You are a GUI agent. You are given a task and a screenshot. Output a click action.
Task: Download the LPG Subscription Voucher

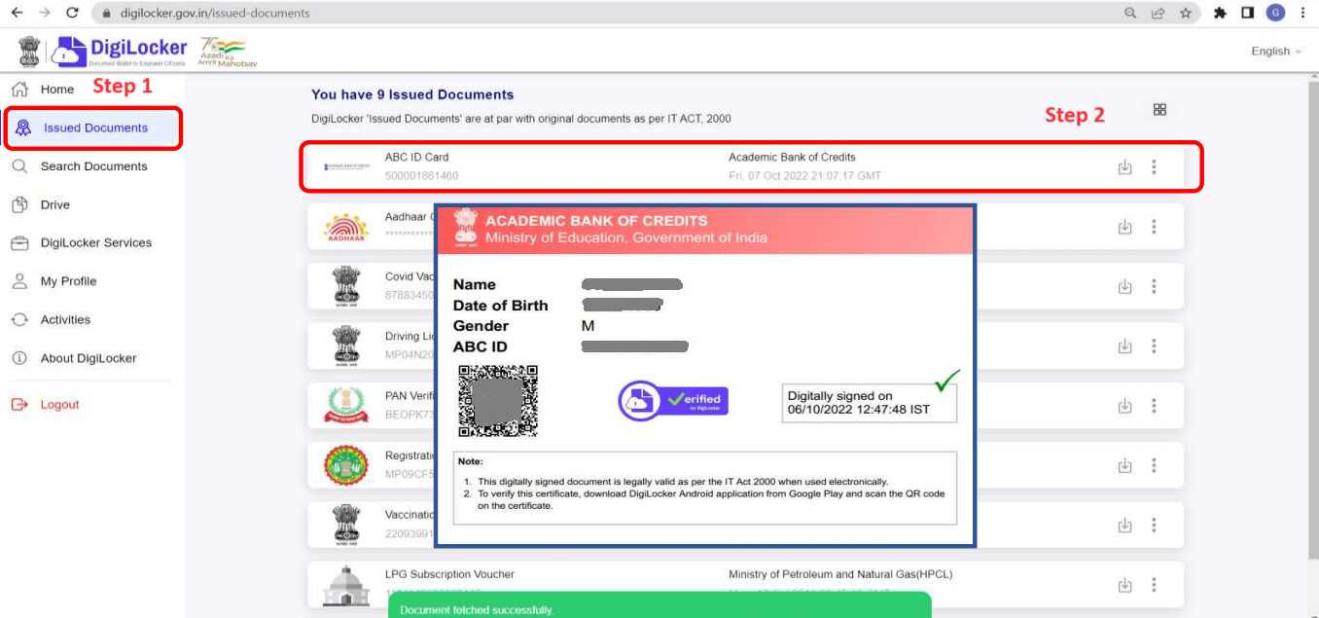[1125, 585]
